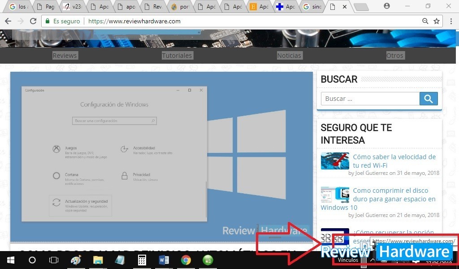Show hidden system tray icons chevron
459x269 pixels.
372,260
